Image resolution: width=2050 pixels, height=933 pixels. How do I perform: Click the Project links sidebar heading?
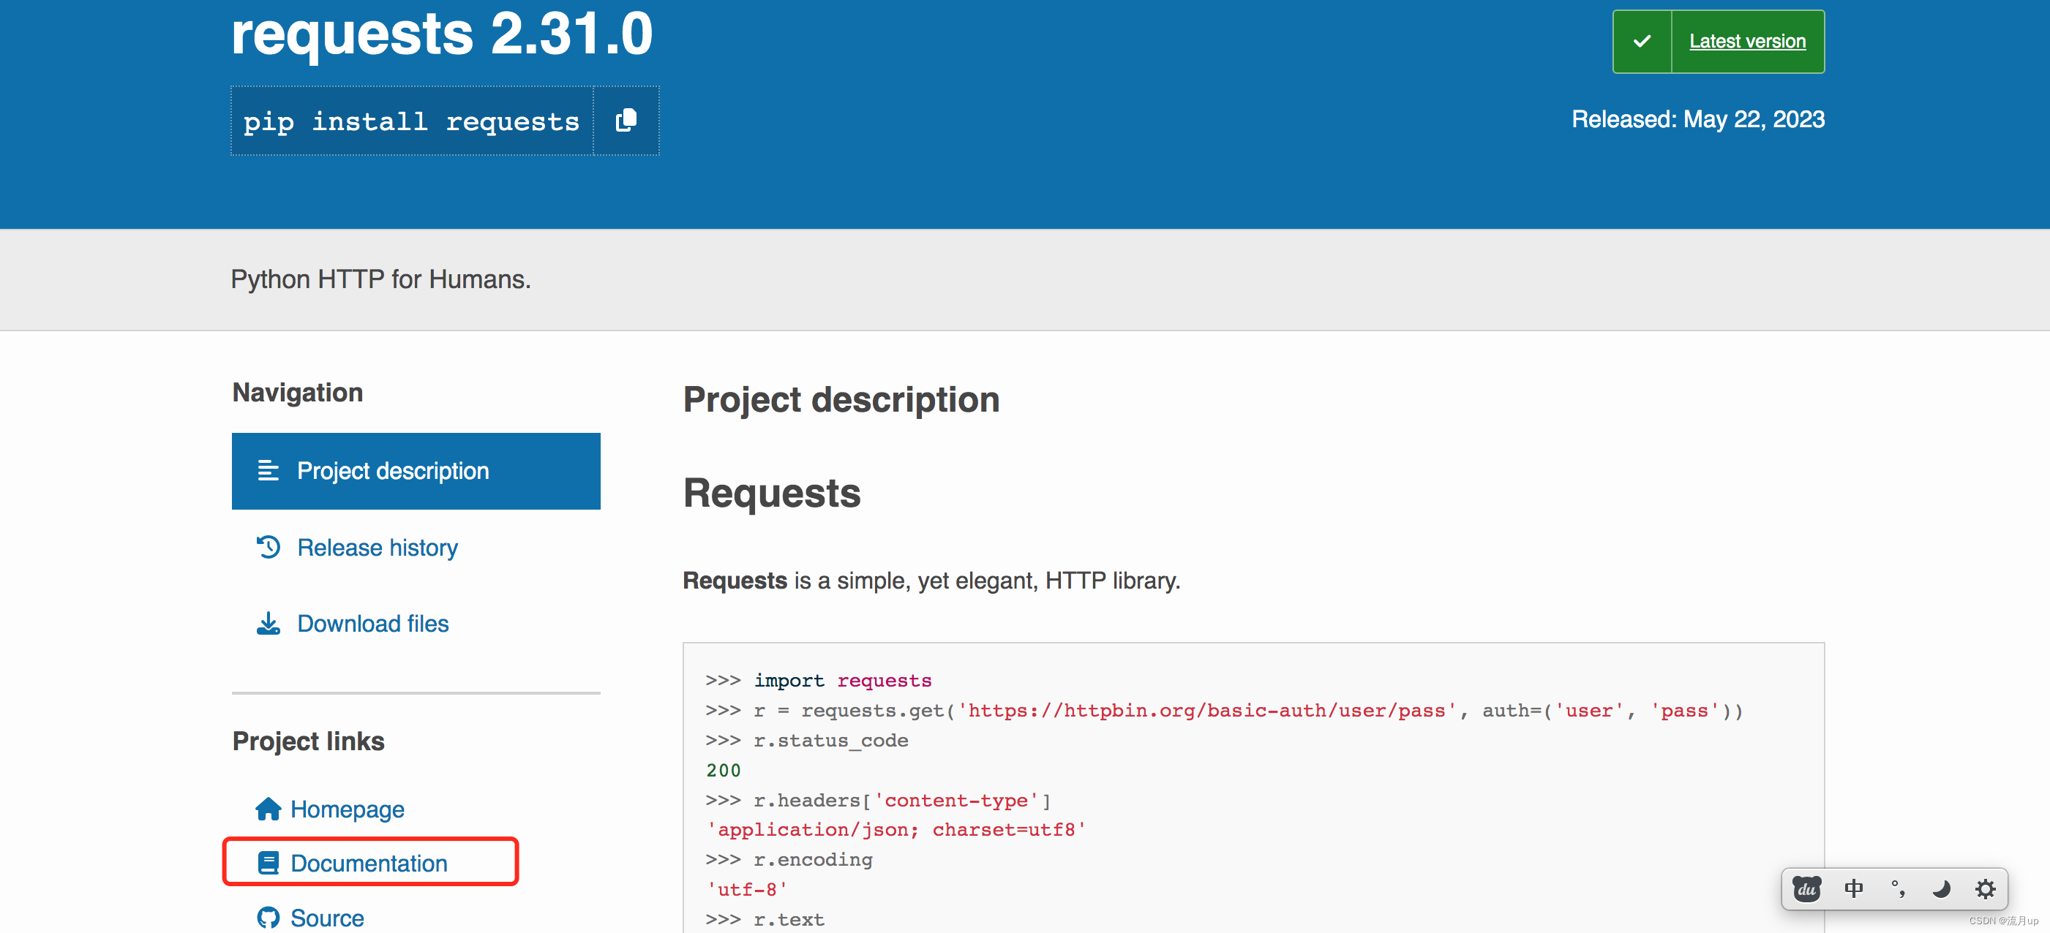tap(308, 741)
